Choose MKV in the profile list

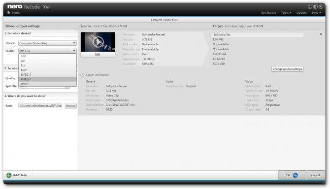(x=47, y=70)
